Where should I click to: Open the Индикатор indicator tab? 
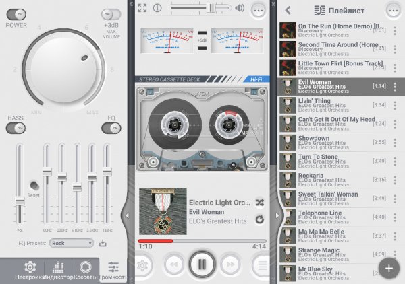click(58, 271)
